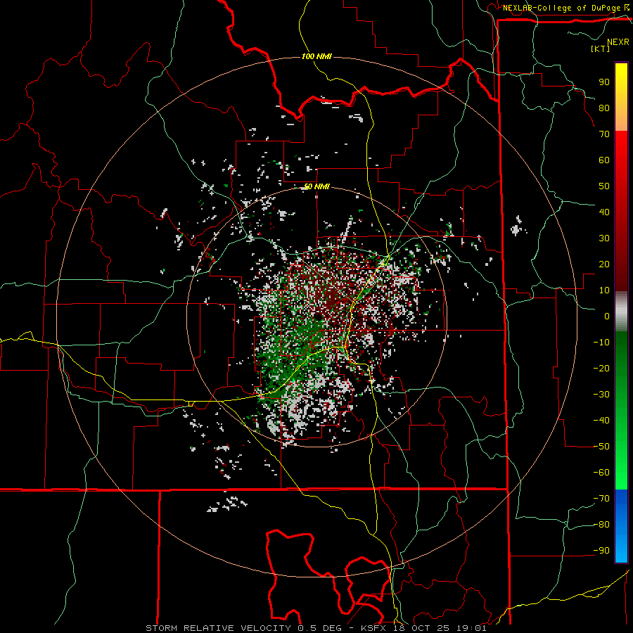Click the NEXLAB-College of DuPage title text
This screenshot has width=633, height=633.
(561, 8)
